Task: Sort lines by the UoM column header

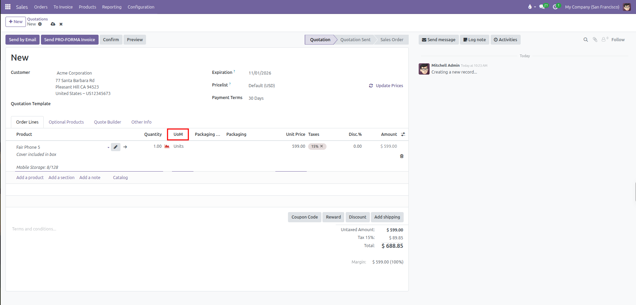Action: pyautogui.click(x=178, y=134)
